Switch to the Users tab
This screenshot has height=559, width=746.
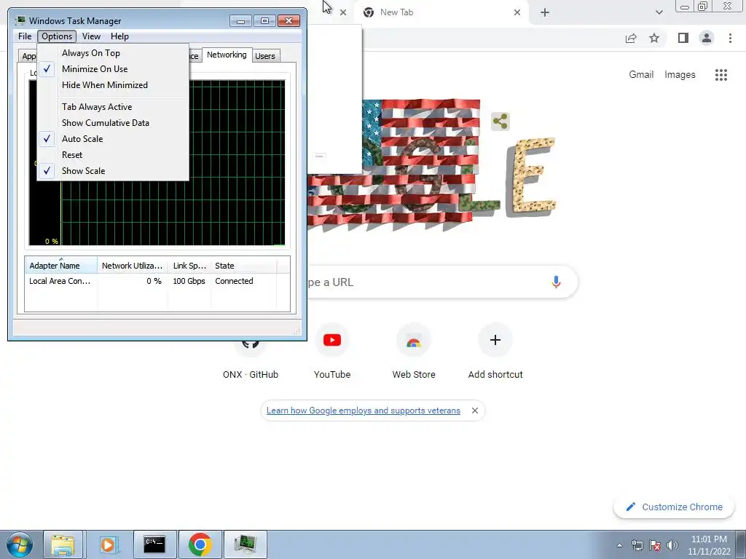coord(265,56)
